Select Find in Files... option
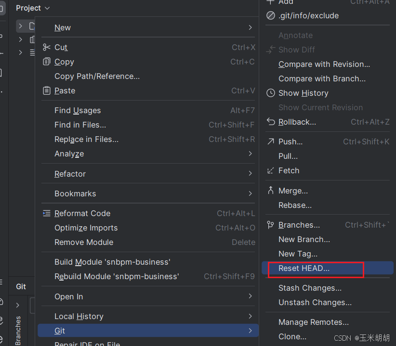Viewport: 396px width, 346px height. 80,125
